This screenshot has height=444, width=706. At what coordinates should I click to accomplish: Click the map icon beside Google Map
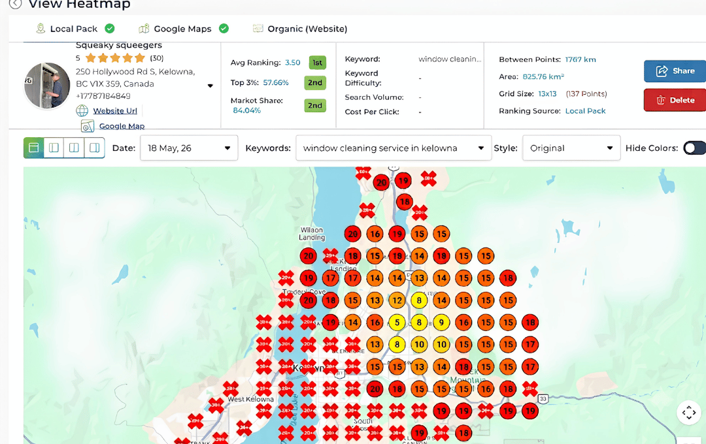pyautogui.click(x=88, y=127)
